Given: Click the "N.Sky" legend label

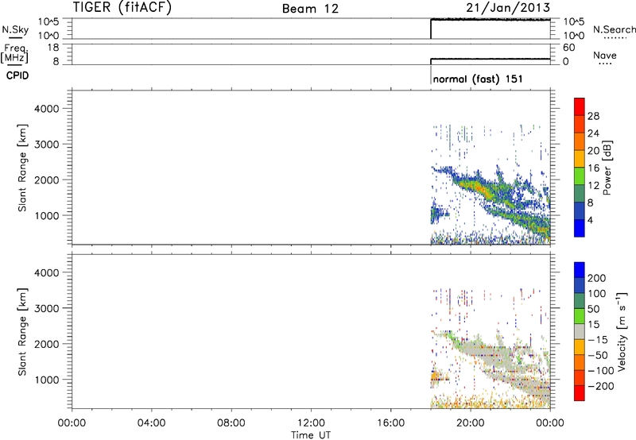Looking at the screenshot, I should pos(15,29).
